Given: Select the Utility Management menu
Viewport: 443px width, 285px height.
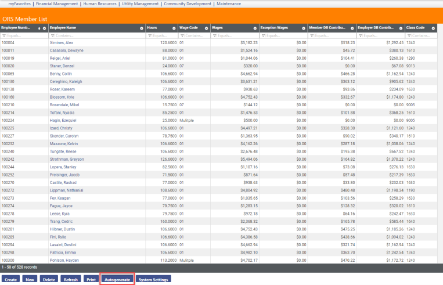Looking at the screenshot, I should (x=140, y=3).
